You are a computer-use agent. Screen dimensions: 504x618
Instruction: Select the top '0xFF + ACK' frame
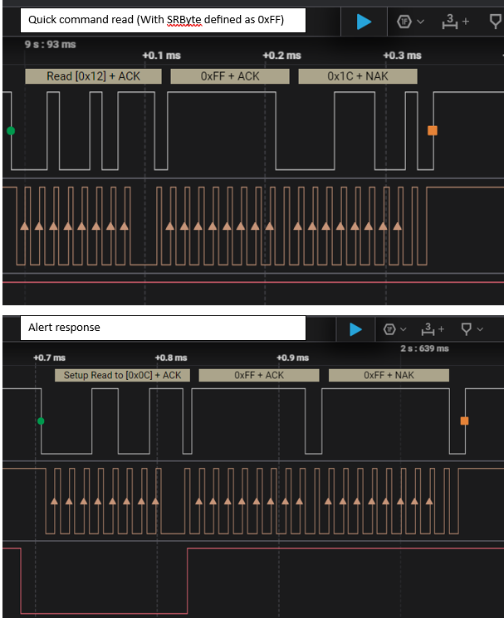230,76
